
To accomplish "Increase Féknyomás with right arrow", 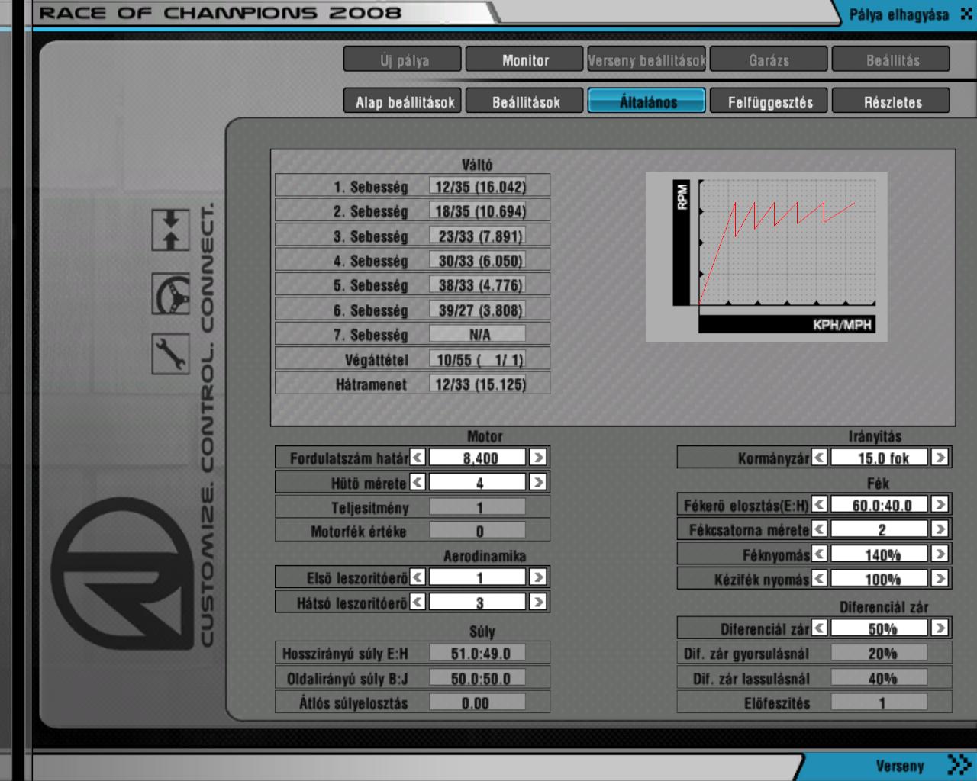I will [x=940, y=554].
